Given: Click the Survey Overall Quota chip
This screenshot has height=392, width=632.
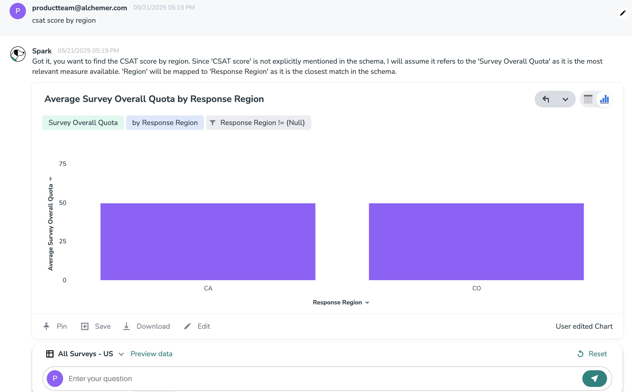Looking at the screenshot, I should click(x=83, y=122).
